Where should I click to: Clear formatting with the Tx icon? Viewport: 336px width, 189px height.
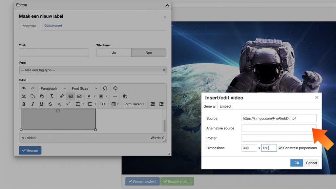(52, 96)
